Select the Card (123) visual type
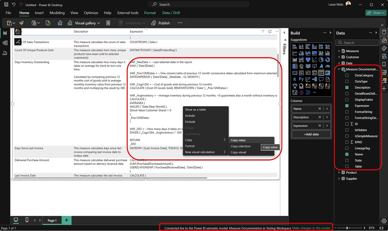This screenshot has width=388, height=231. pos(295,73)
